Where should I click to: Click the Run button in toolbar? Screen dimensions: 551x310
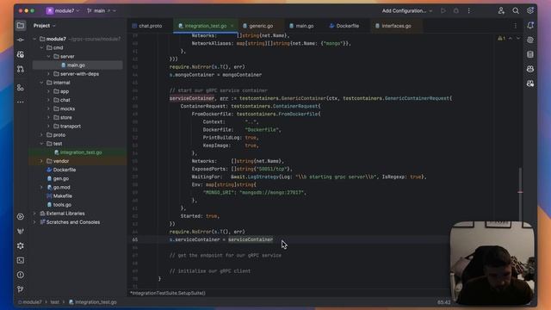pos(443,11)
